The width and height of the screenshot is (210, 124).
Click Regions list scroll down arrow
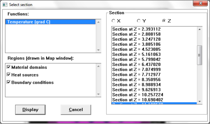[x=98, y=94]
